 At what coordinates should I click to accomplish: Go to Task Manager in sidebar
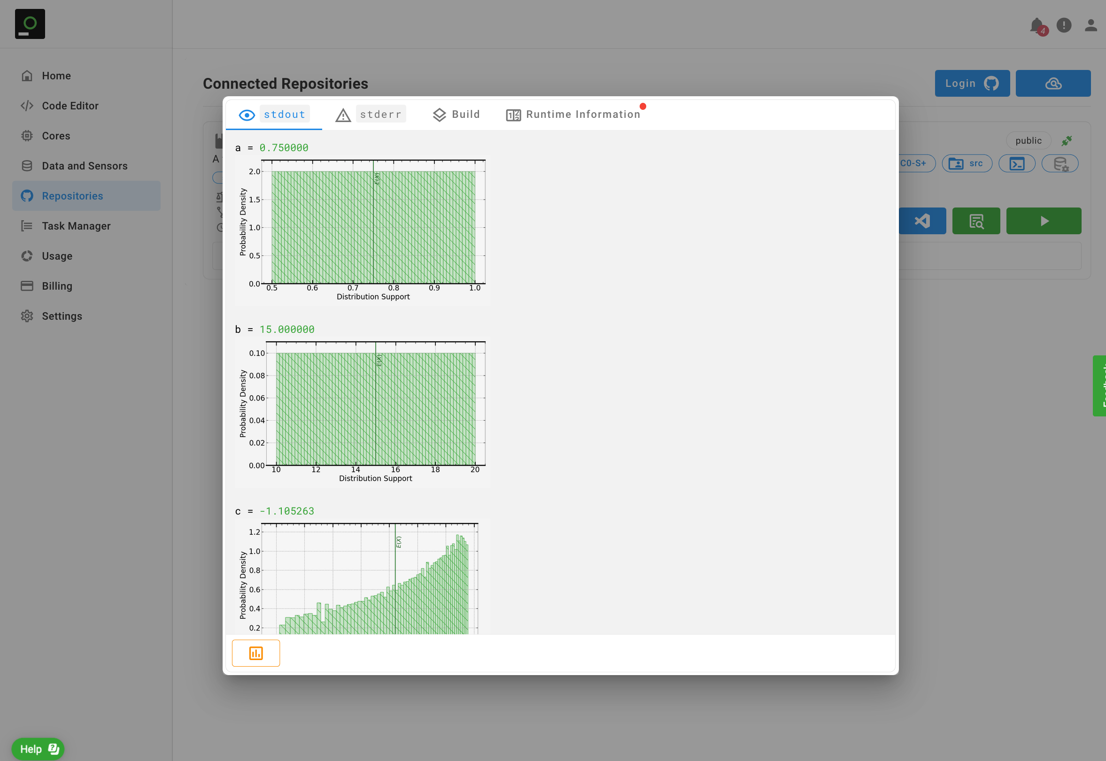76,226
